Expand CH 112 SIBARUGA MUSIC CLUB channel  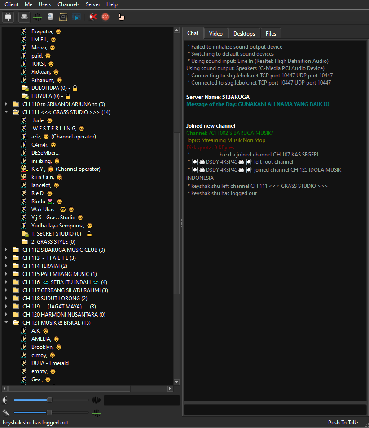coord(6,250)
